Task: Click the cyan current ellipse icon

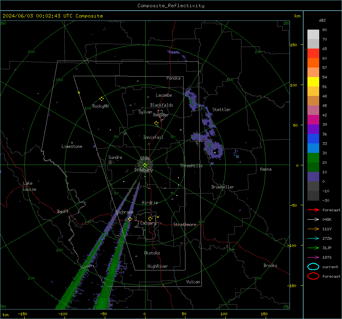Action: point(313,267)
